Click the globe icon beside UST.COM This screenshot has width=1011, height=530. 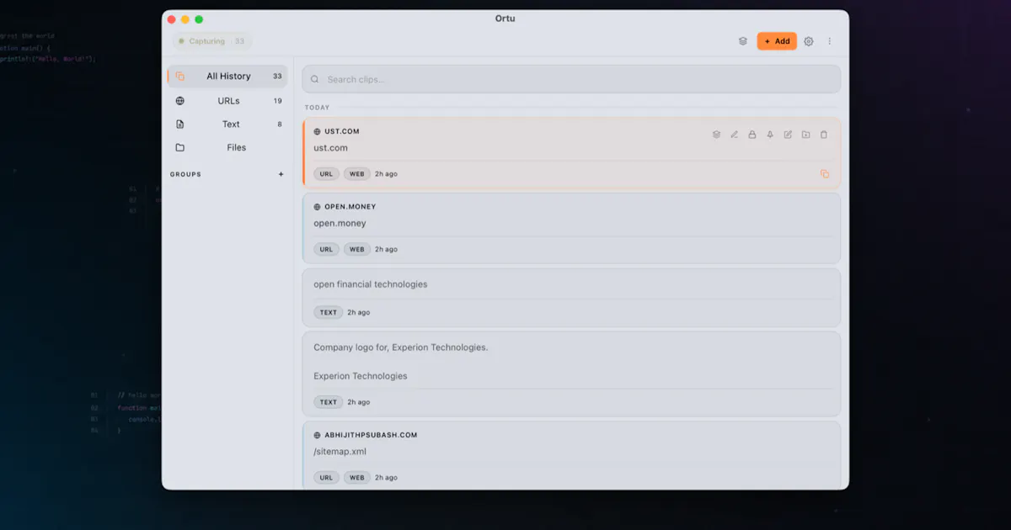[x=318, y=132]
